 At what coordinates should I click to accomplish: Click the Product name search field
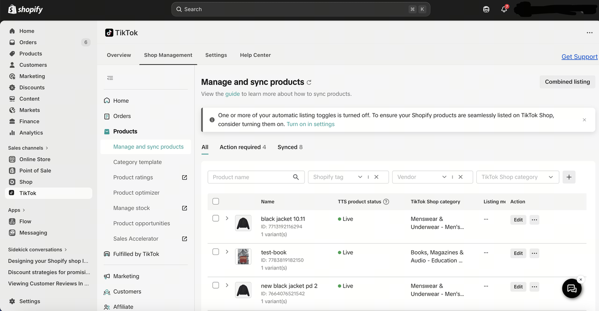coord(251,177)
